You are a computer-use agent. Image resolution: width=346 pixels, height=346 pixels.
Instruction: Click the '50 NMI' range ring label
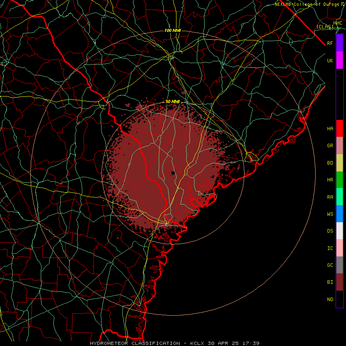pyautogui.click(x=173, y=102)
